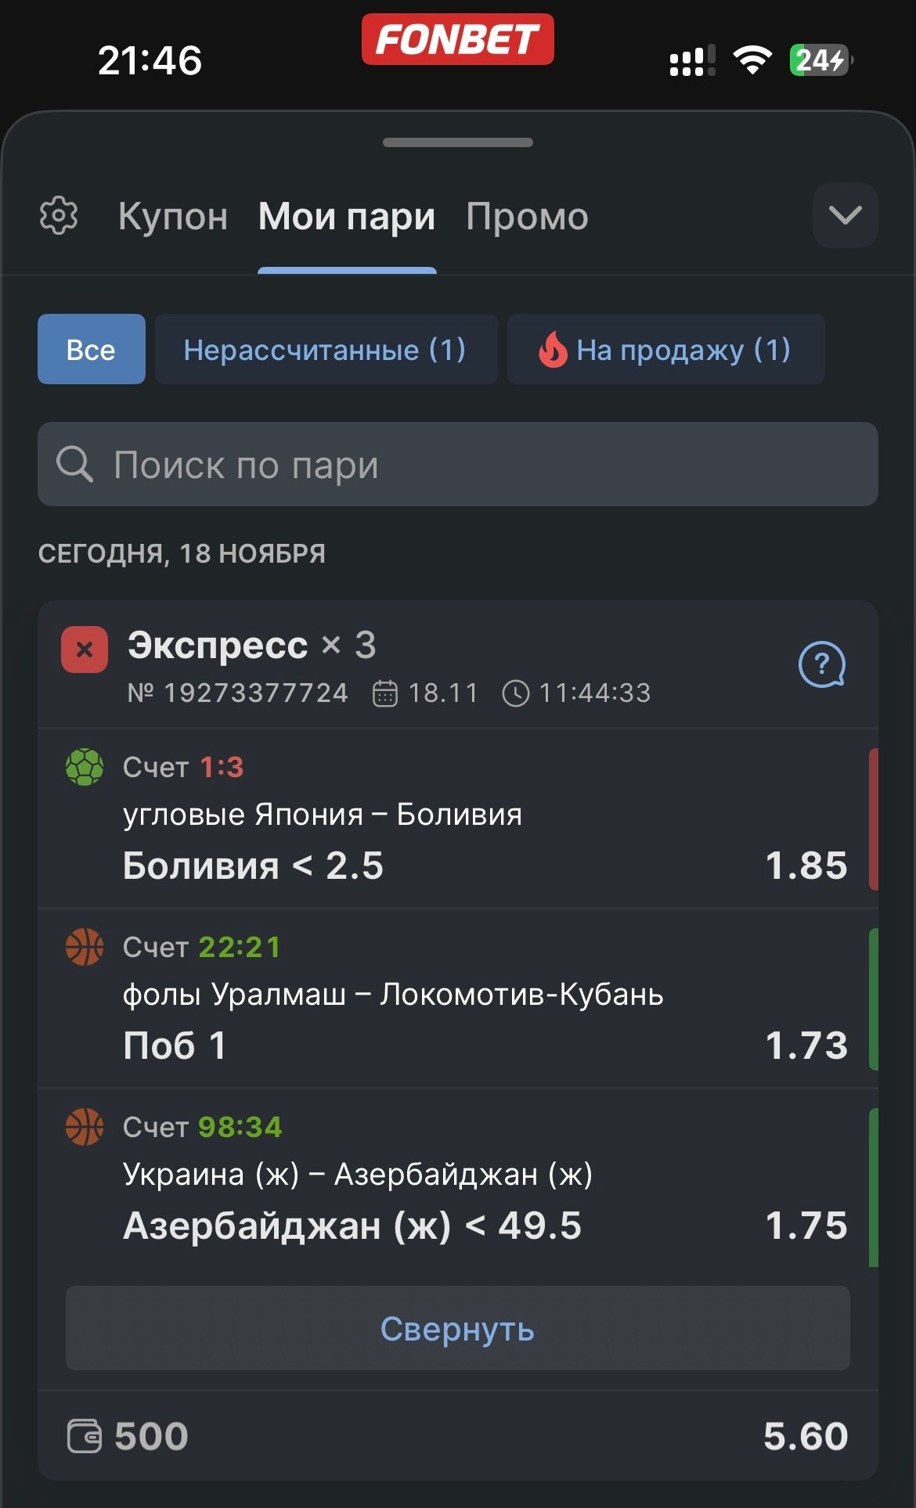This screenshot has height=1508, width=916.
Task: Tap the help question-mark bubble icon
Action: click(x=821, y=664)
